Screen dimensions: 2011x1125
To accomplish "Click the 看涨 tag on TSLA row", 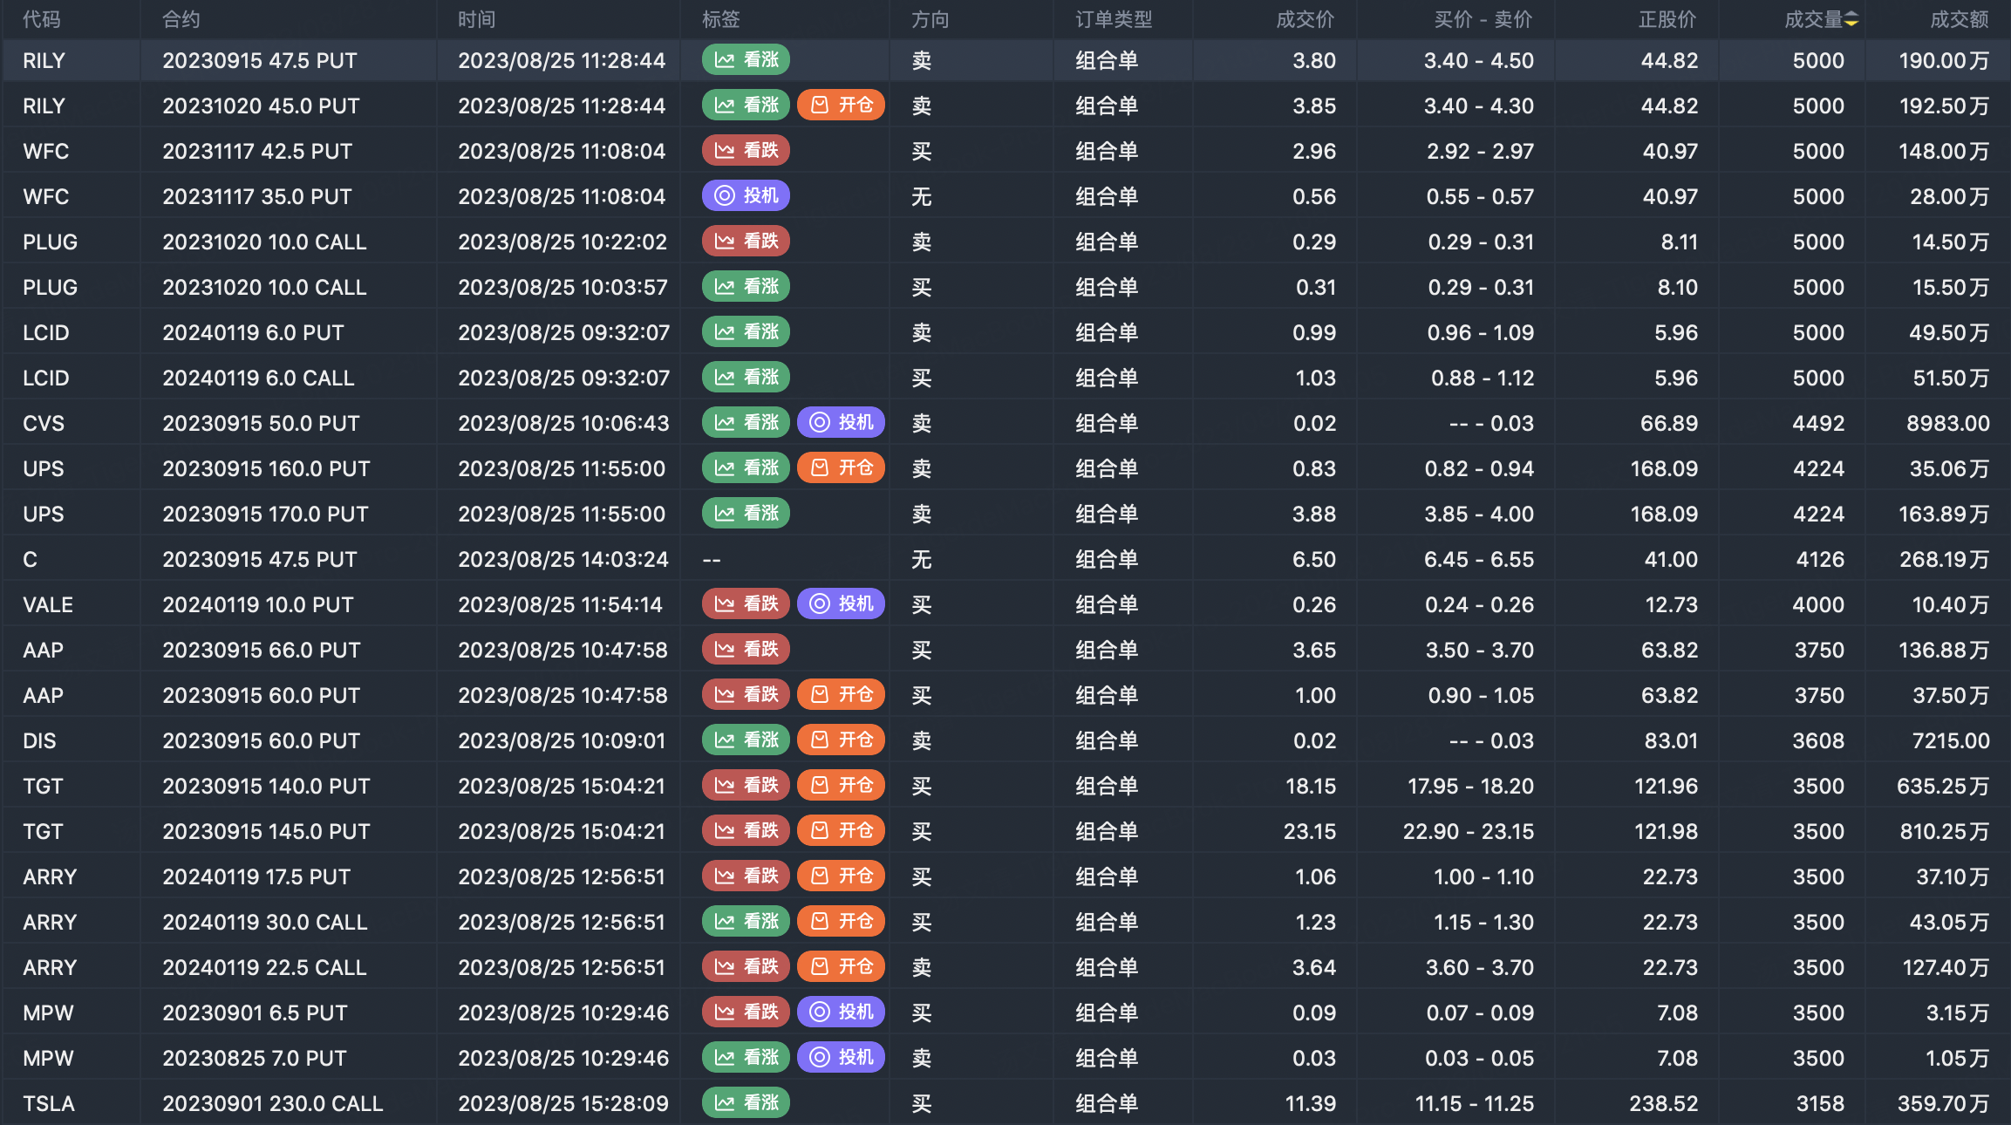I will (746, 1103).
